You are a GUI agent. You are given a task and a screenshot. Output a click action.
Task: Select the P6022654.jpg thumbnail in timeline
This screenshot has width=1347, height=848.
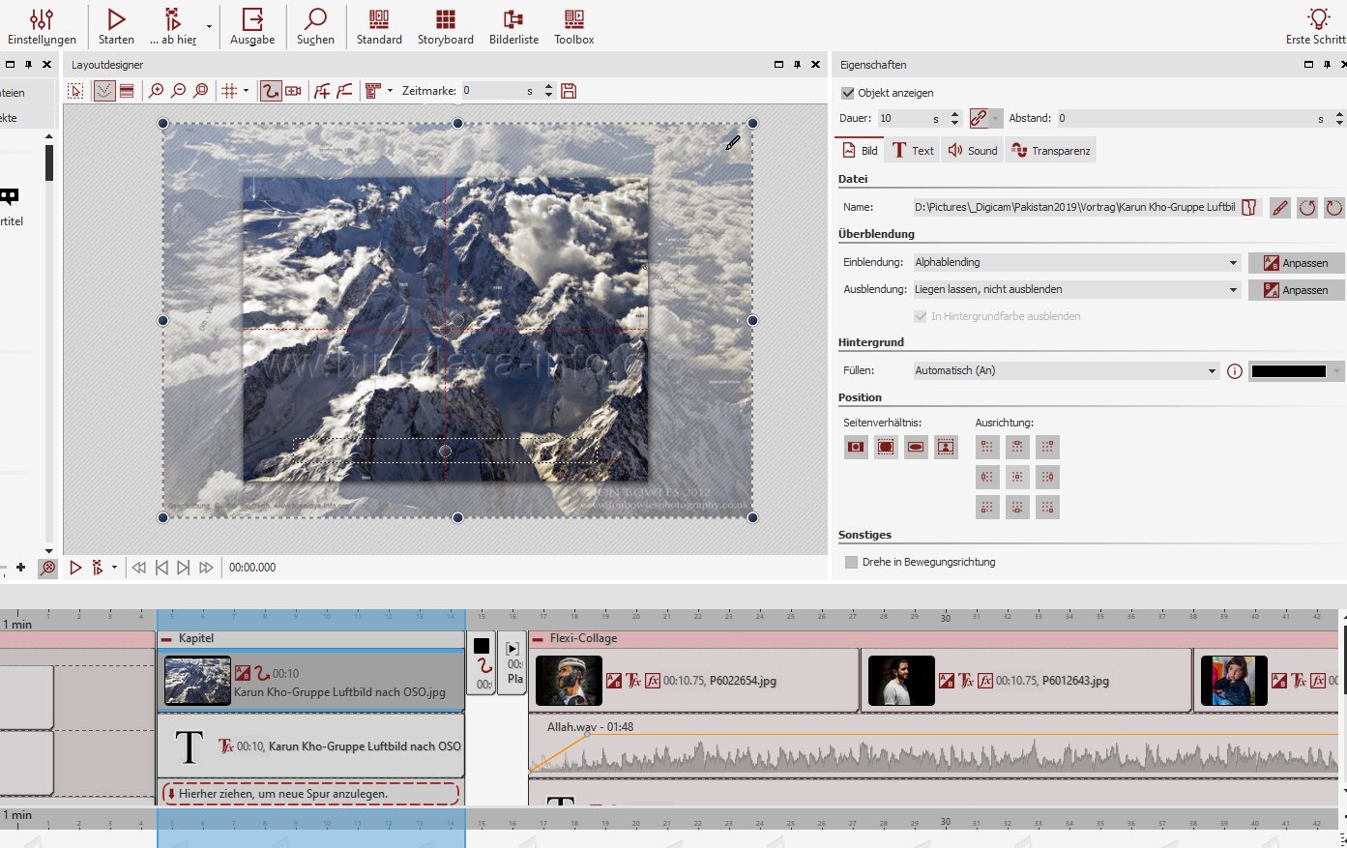569,681
